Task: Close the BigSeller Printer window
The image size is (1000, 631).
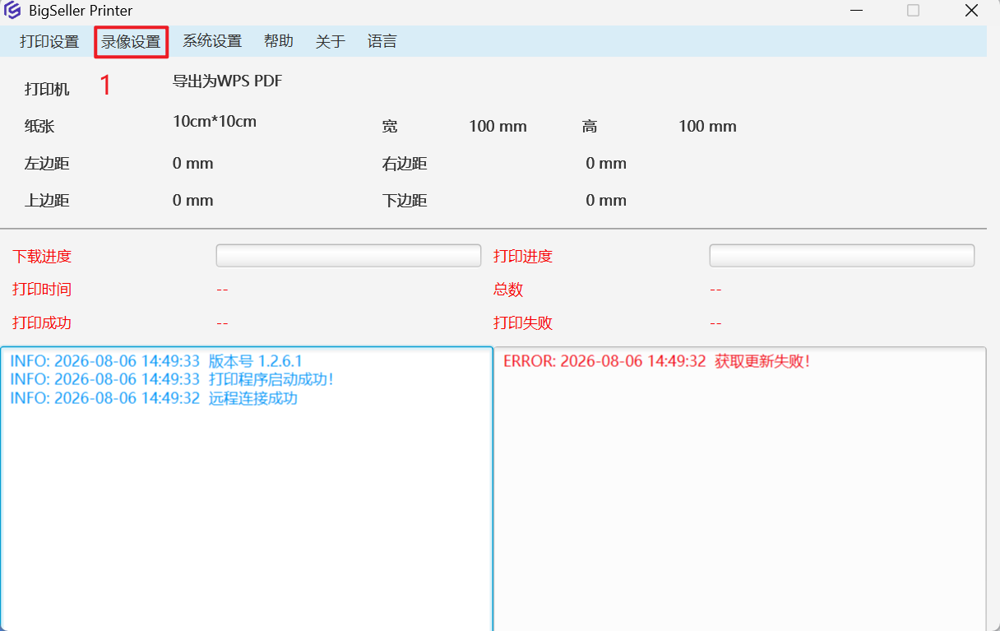Action: click(x=971, y=11)
